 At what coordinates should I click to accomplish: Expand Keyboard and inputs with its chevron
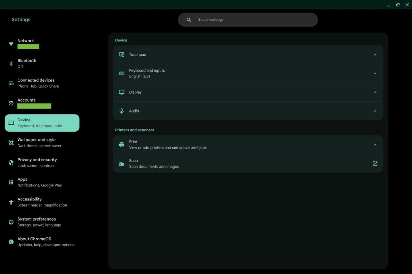(x=375, y=74)
